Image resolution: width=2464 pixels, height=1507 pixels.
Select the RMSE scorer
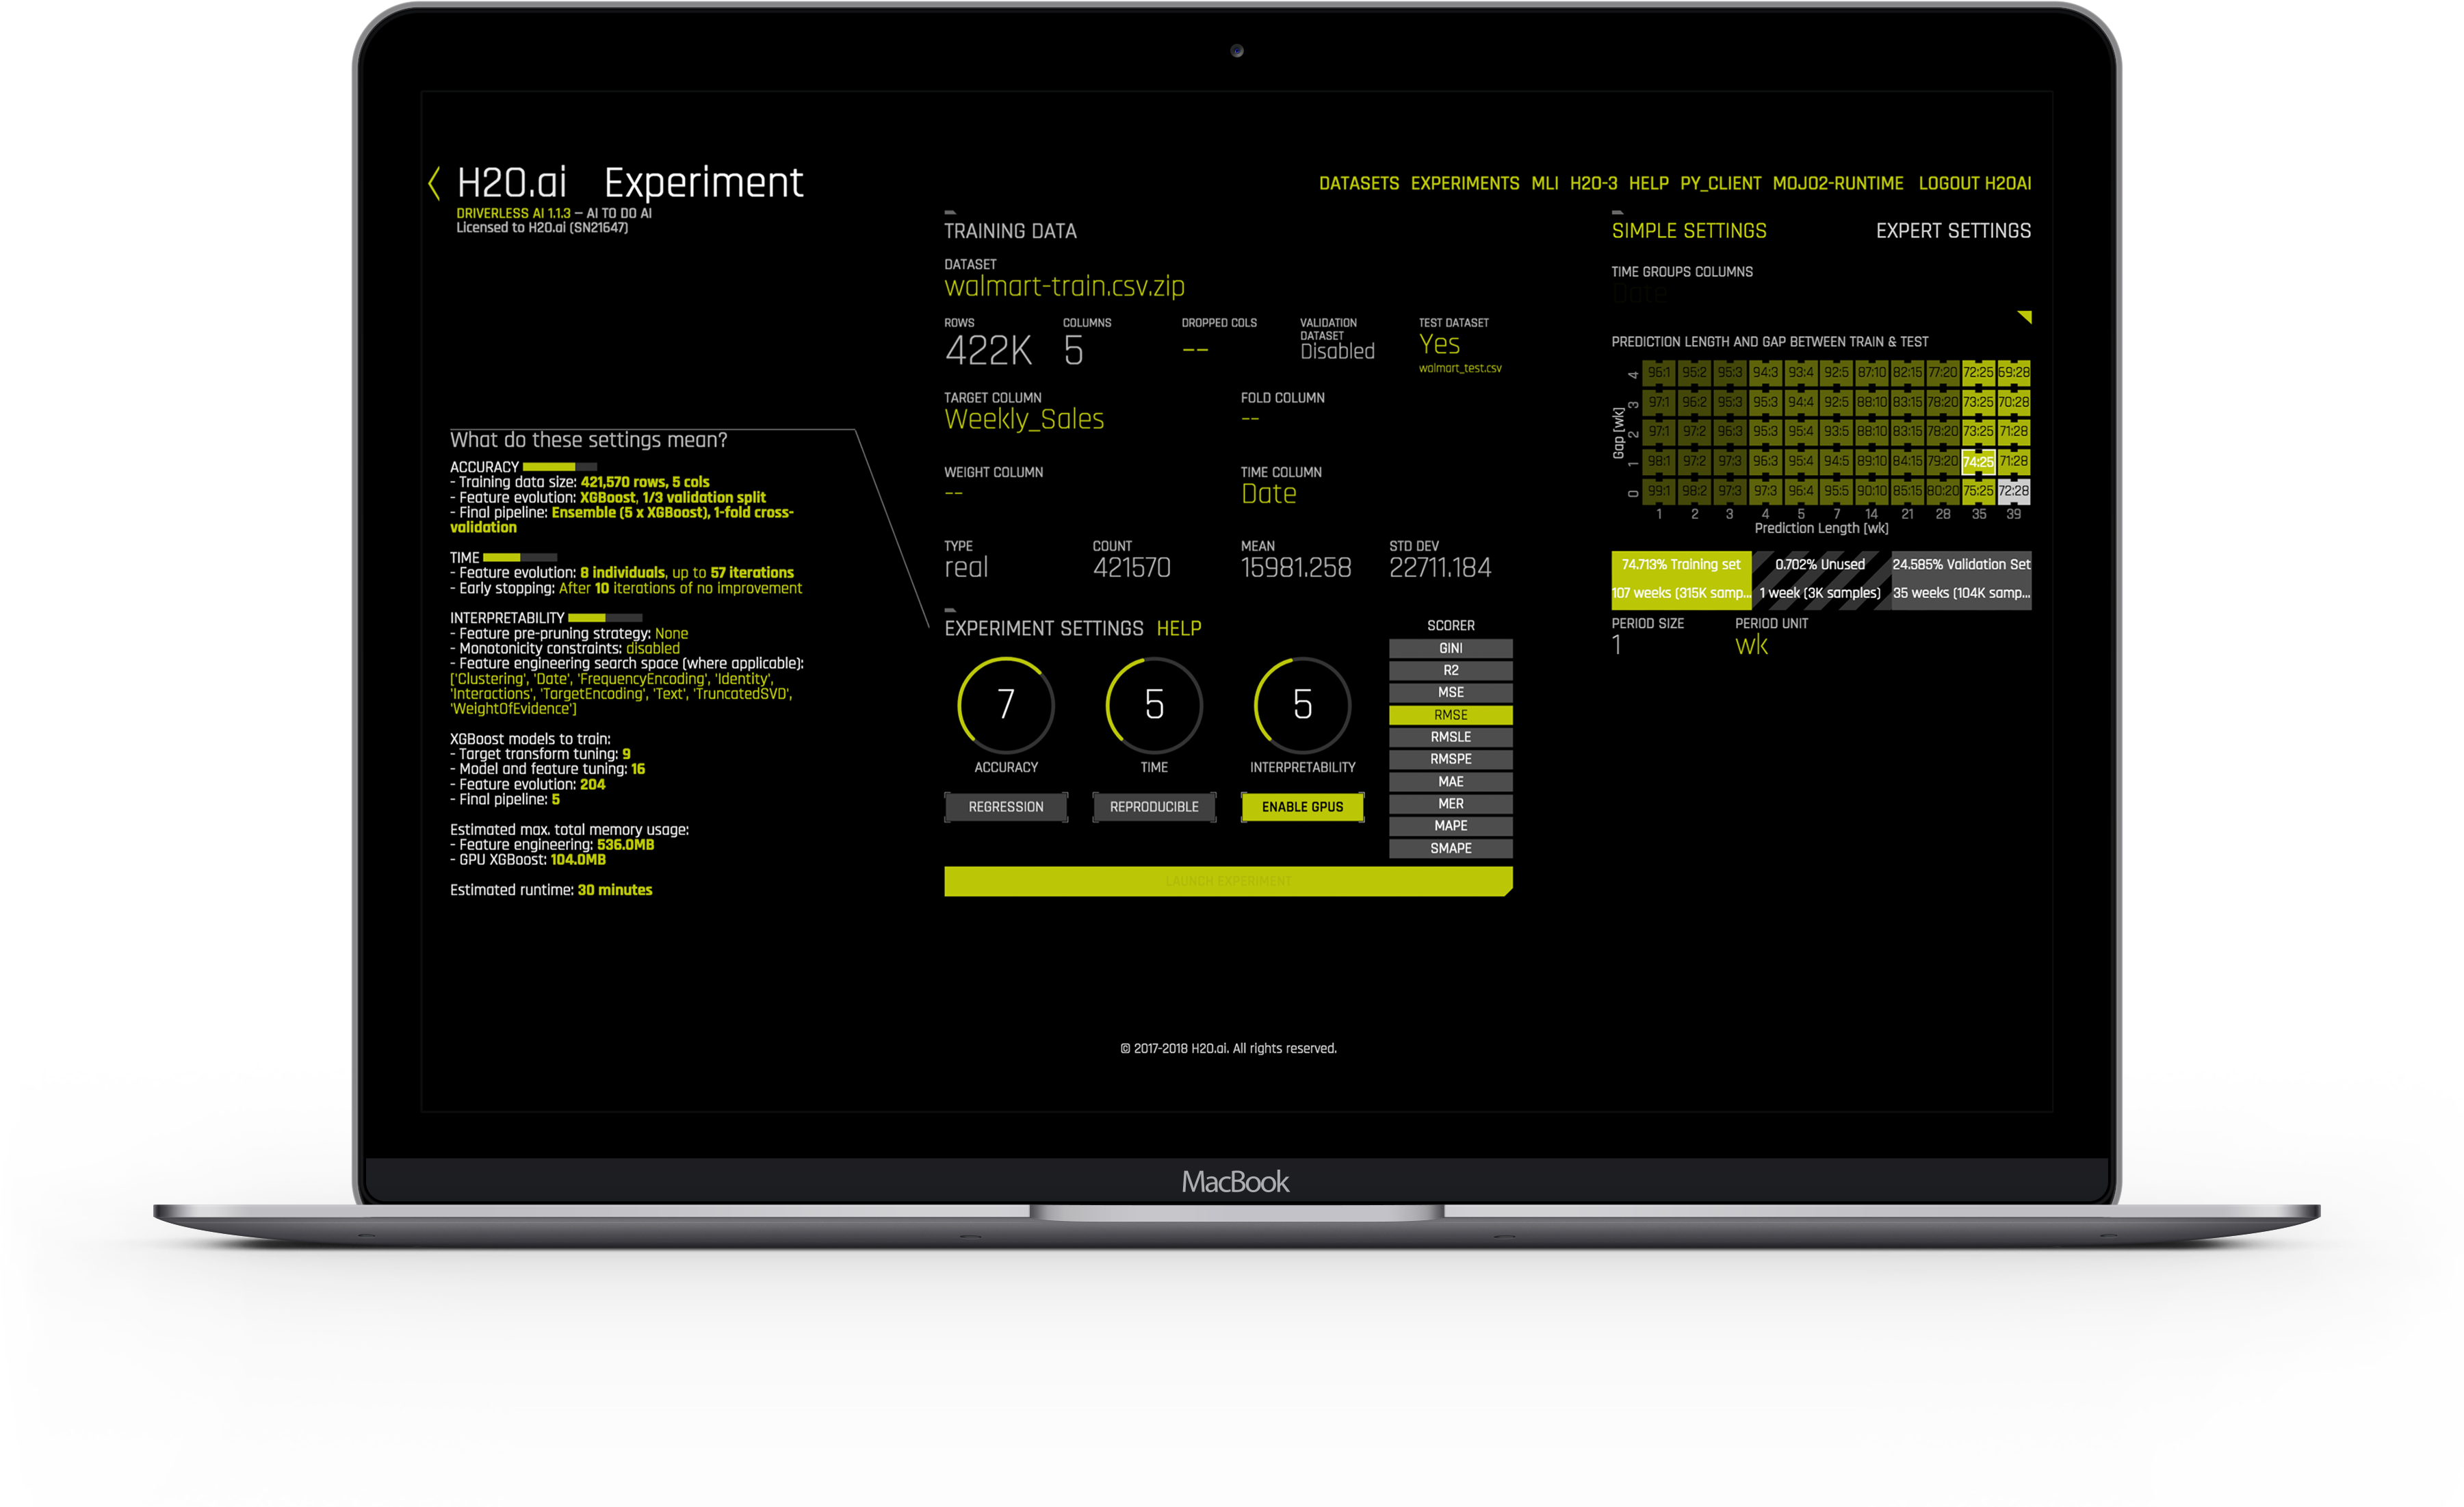point(1451,715)
